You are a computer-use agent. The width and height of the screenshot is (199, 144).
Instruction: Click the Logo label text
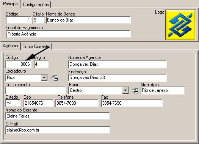160,12
